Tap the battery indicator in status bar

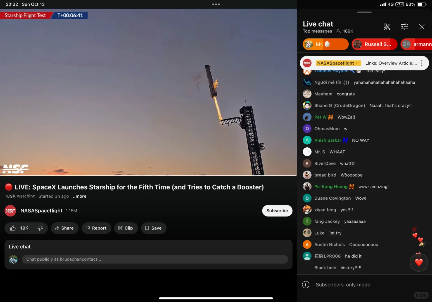click(x=422, y=4)
